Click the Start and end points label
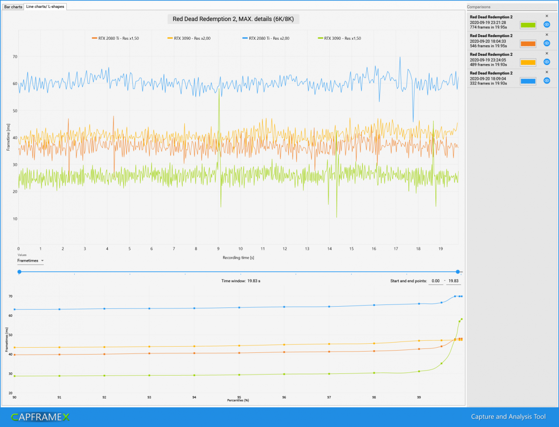Image resolution: width=559 pixels, height=427 pixels. (x=409, y=281)
